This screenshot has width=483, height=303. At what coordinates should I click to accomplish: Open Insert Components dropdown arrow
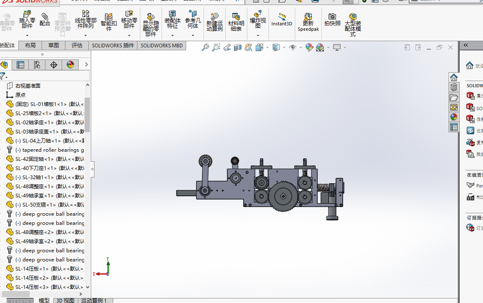27,36
